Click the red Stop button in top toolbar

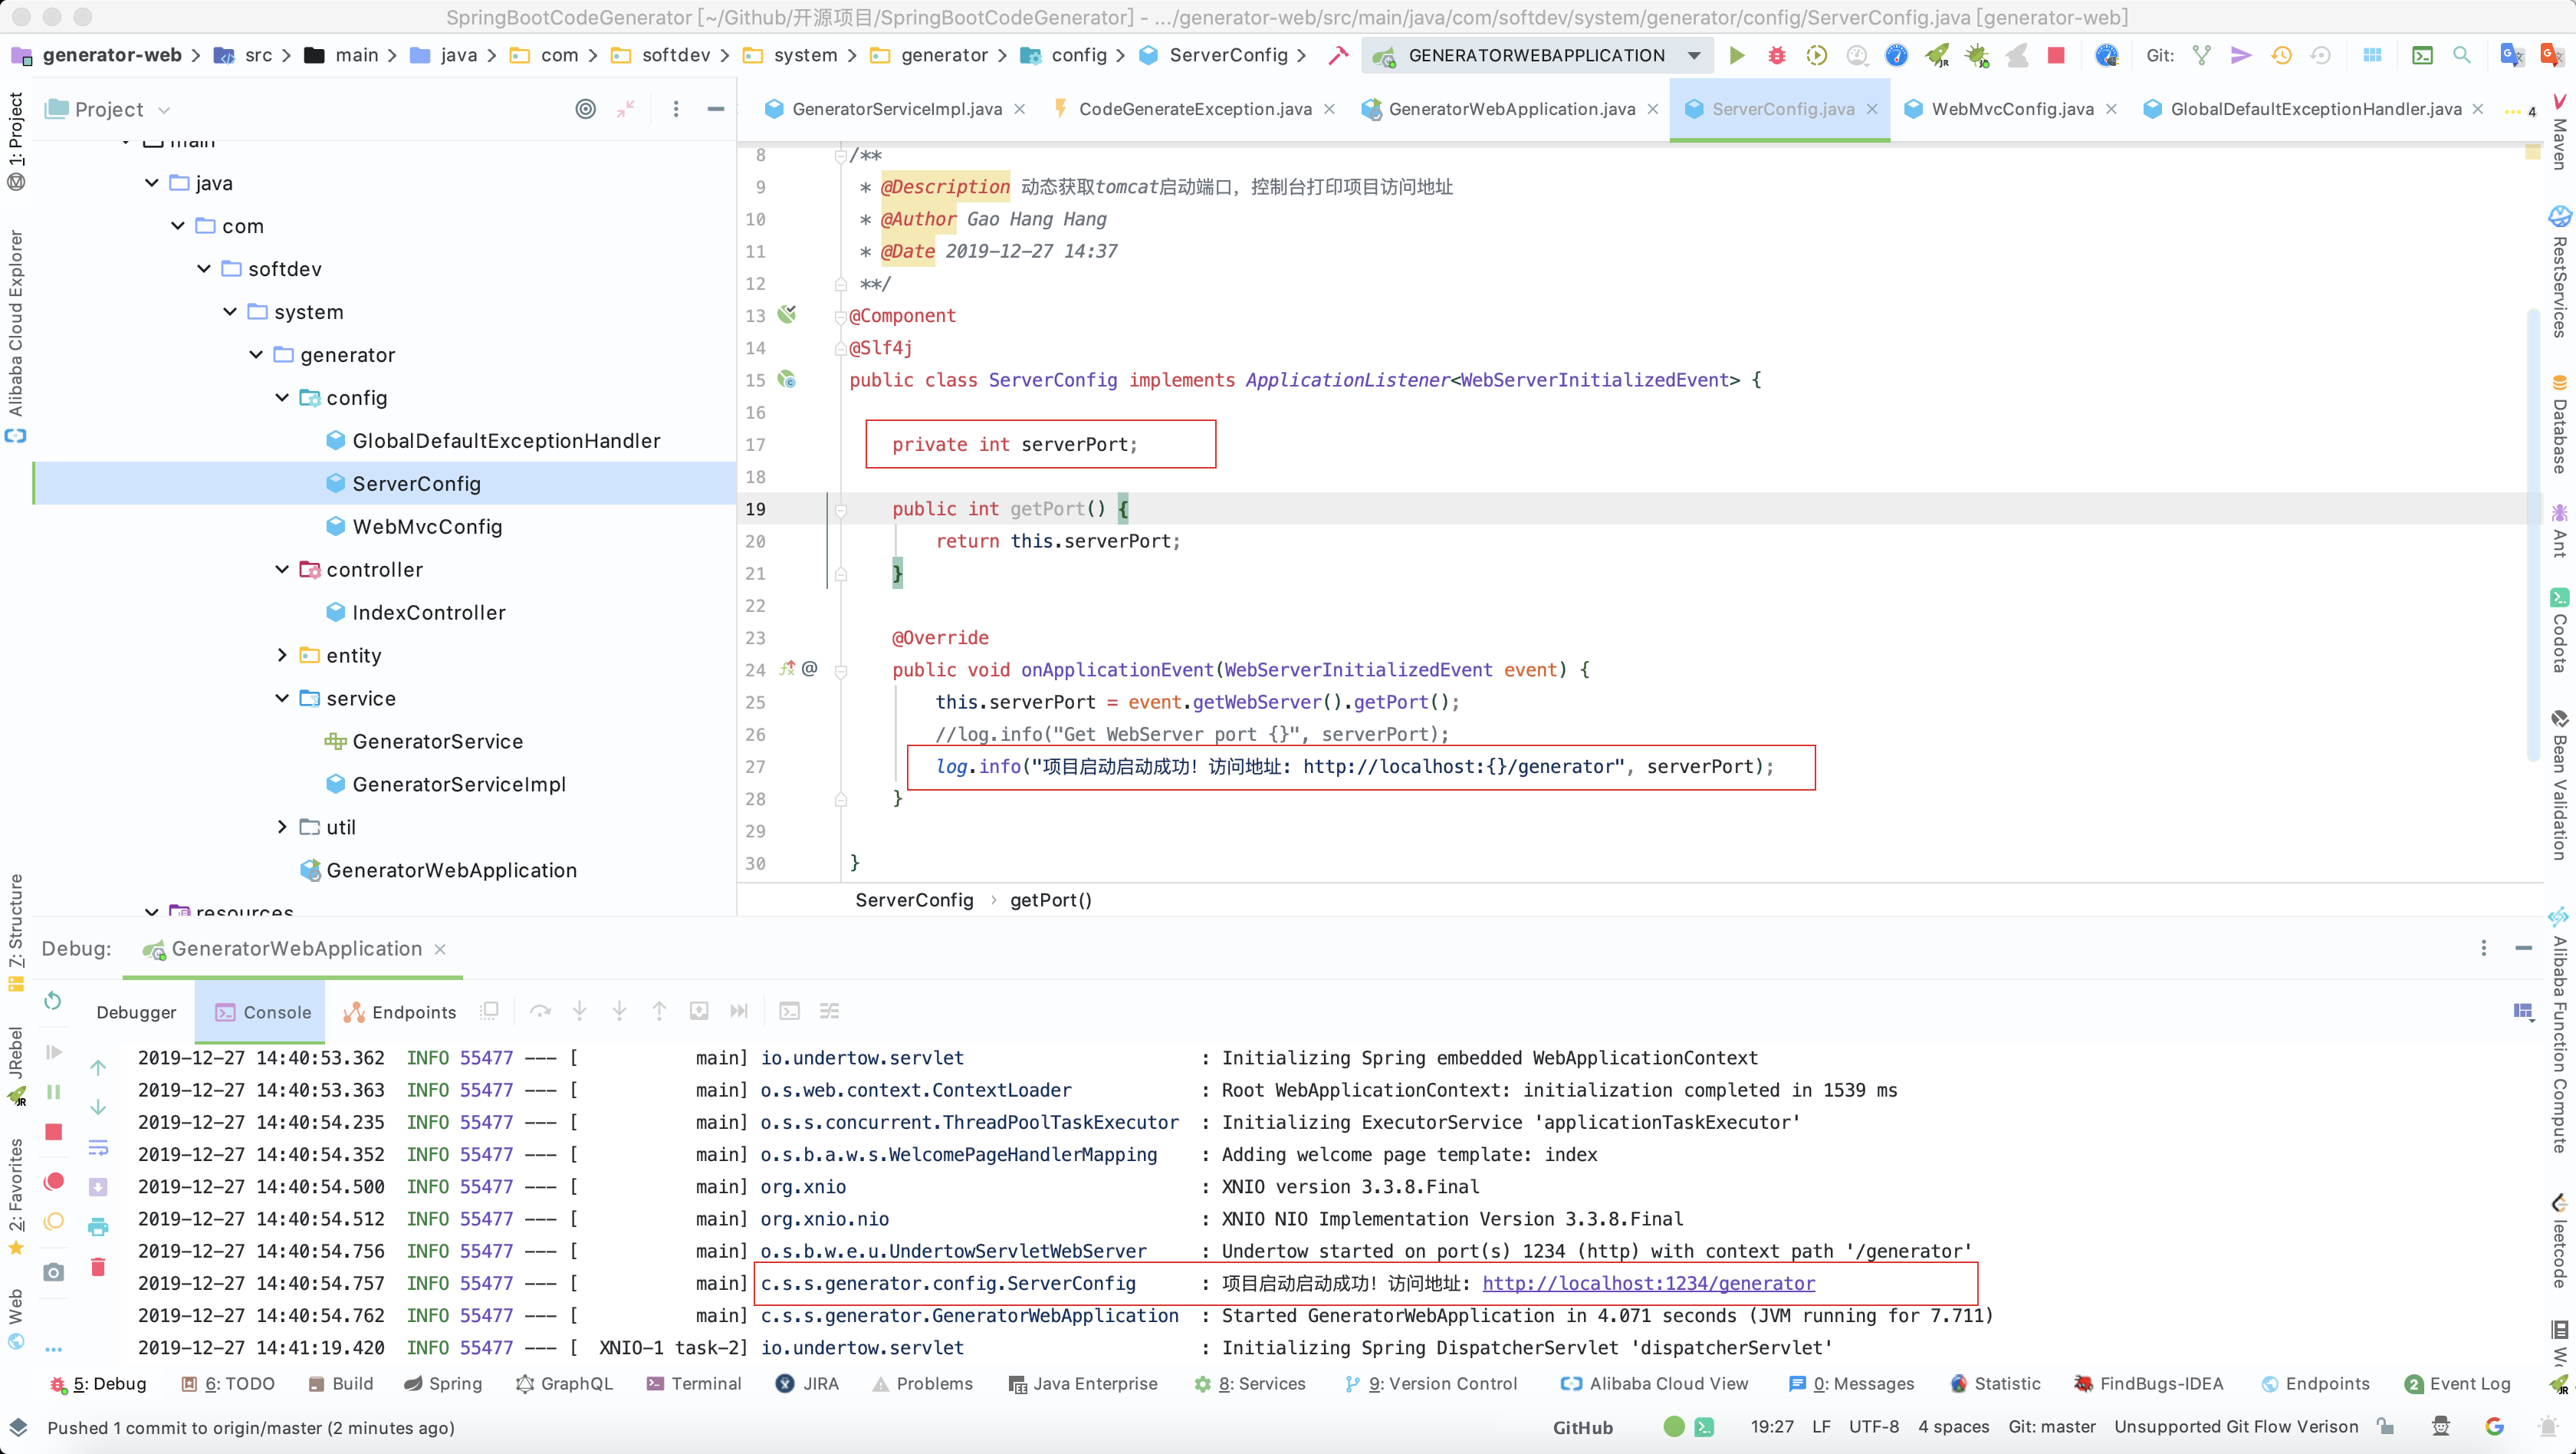coord(2056,56)
